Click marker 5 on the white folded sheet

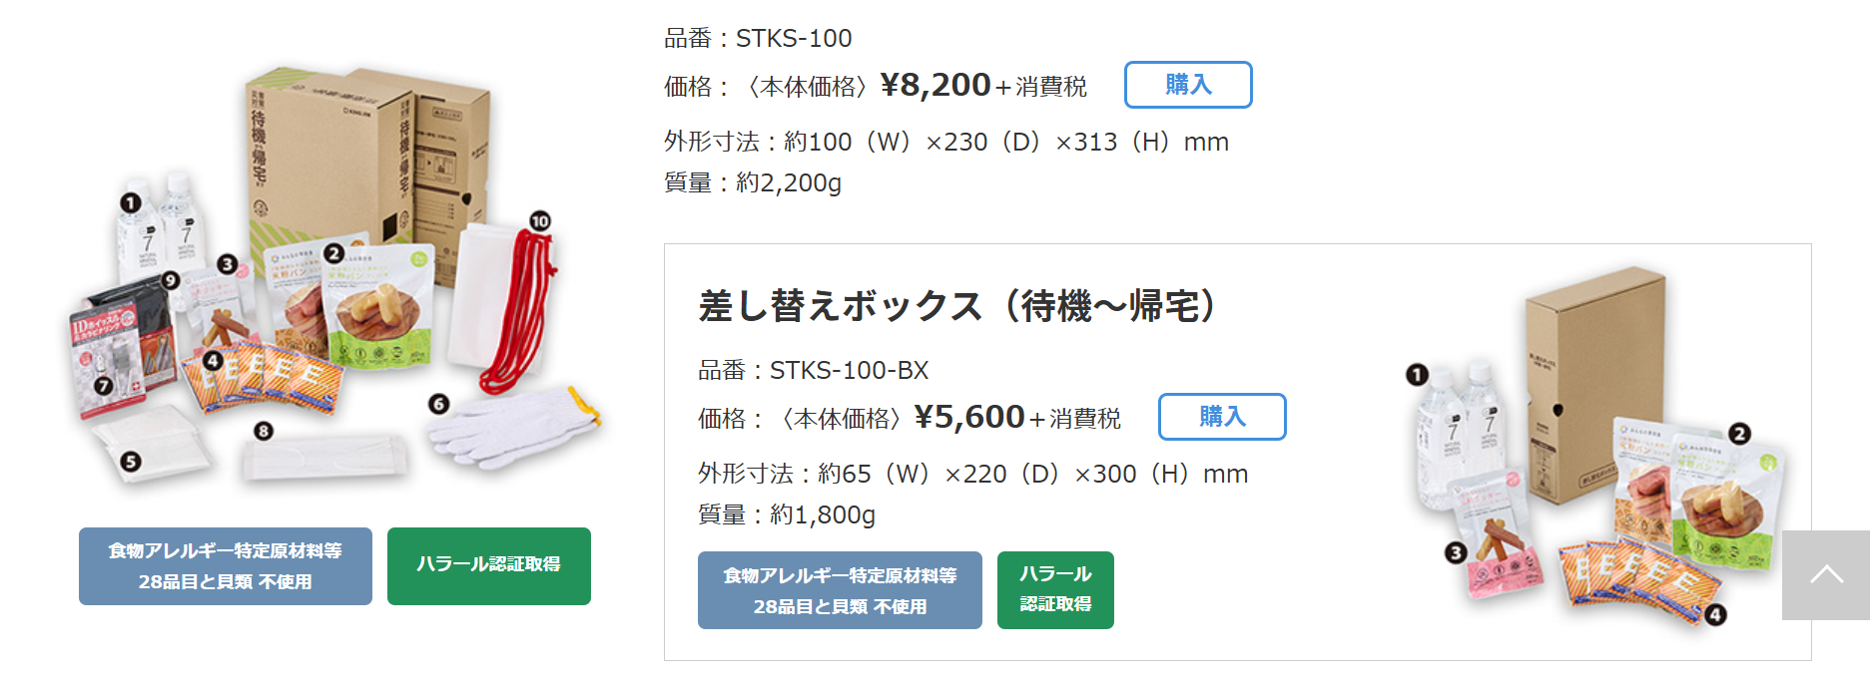coord(130,461)
